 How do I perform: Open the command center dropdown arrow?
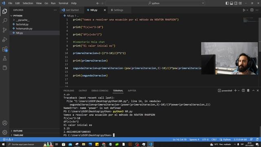(203, 3)
